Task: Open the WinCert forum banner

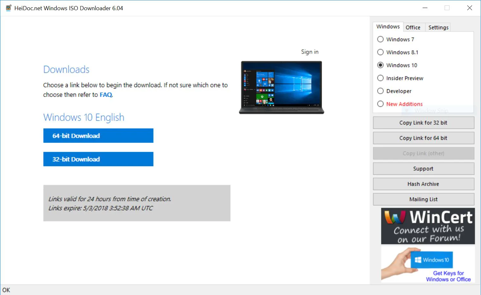Action: tap(428, 226)
